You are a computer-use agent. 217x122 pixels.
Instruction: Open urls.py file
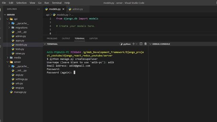pos(19,83)
